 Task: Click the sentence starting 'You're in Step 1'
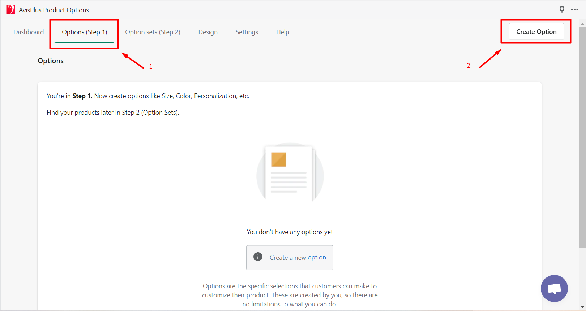148,96
